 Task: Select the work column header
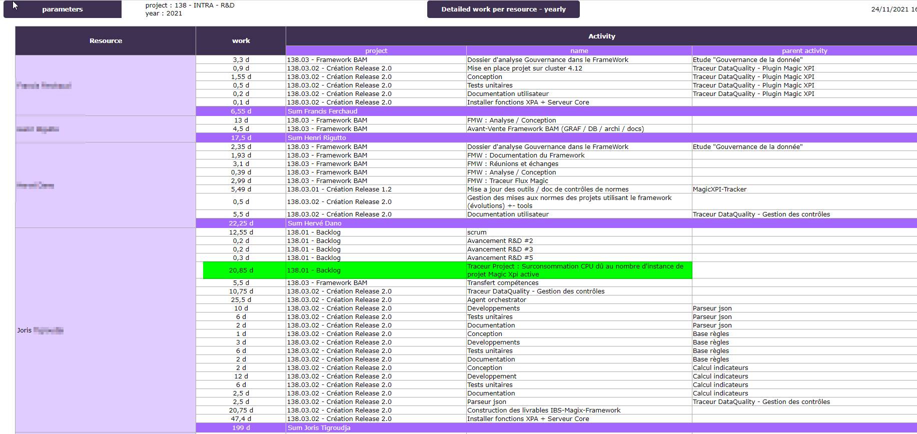coord(241,41)
